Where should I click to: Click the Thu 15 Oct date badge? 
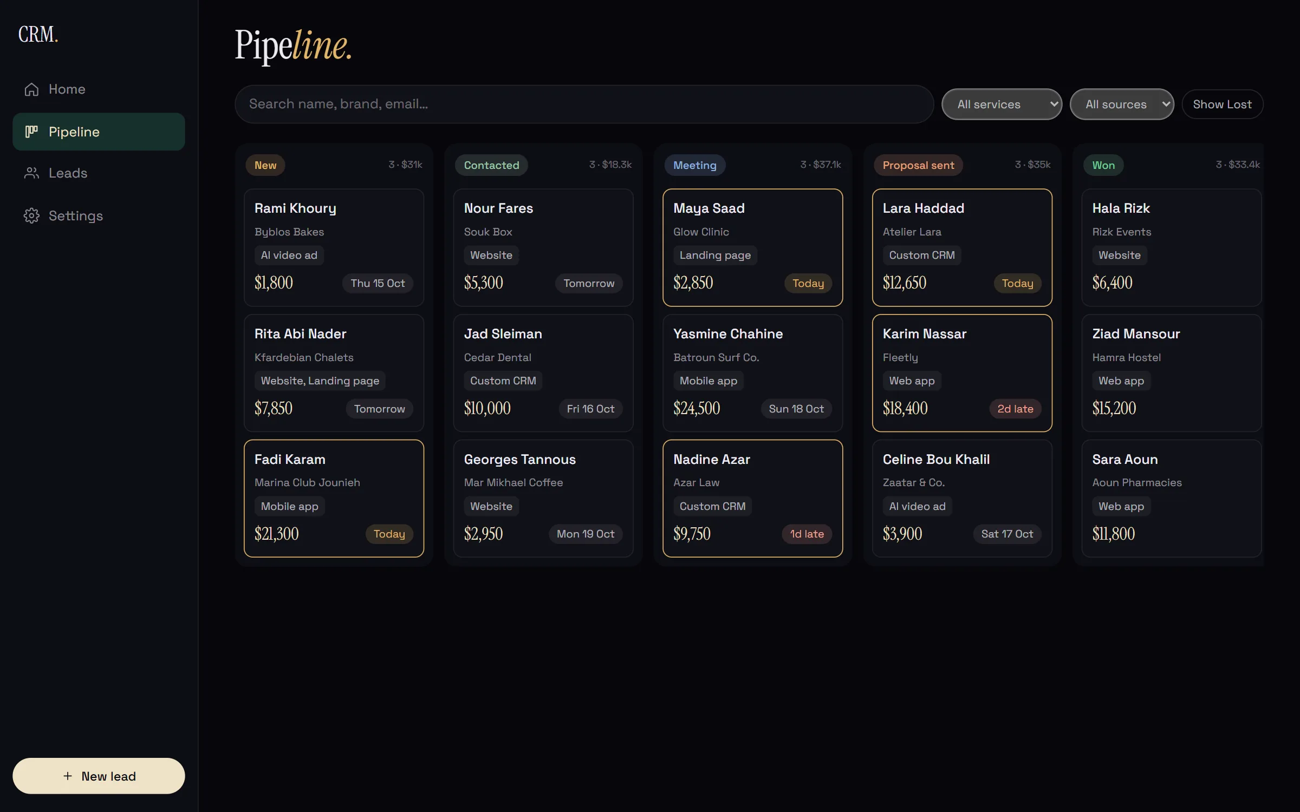click(378, 283)
